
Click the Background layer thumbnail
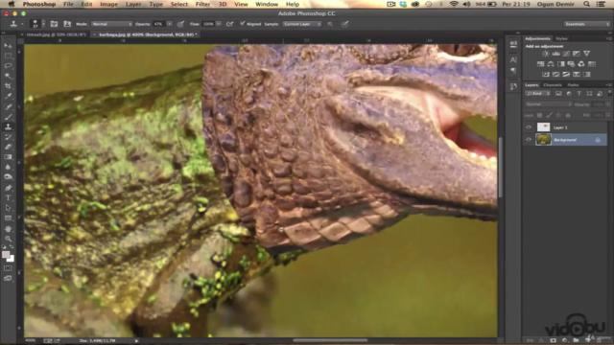coord(543,140)
